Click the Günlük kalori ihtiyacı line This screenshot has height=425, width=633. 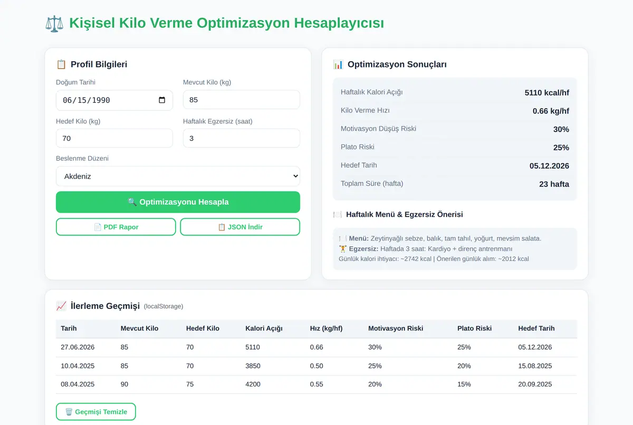point(434,259)
